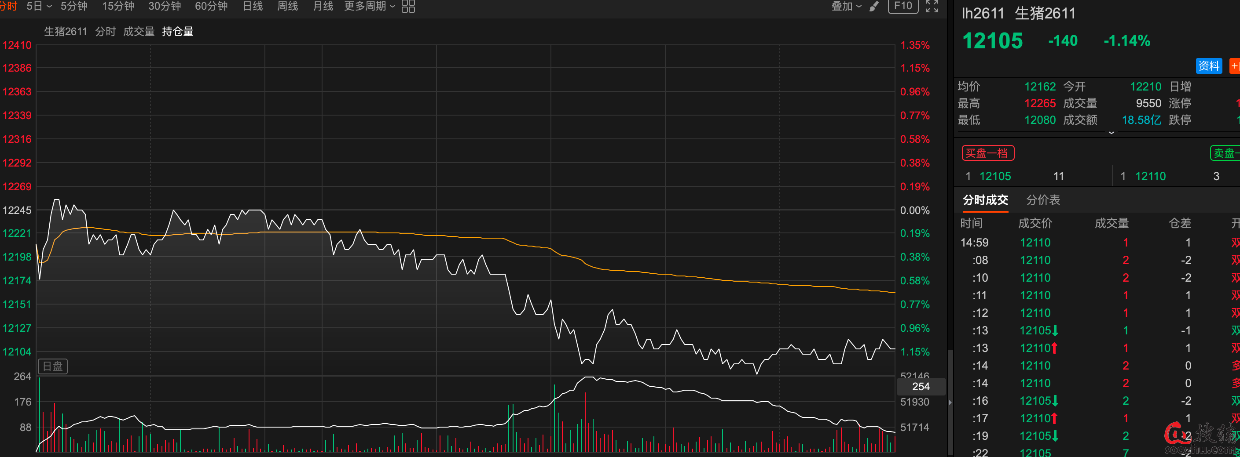Open the 5日 period dropdown
Image resolution: width=1240 pixels, height=457 pixels.
point(39,6)
